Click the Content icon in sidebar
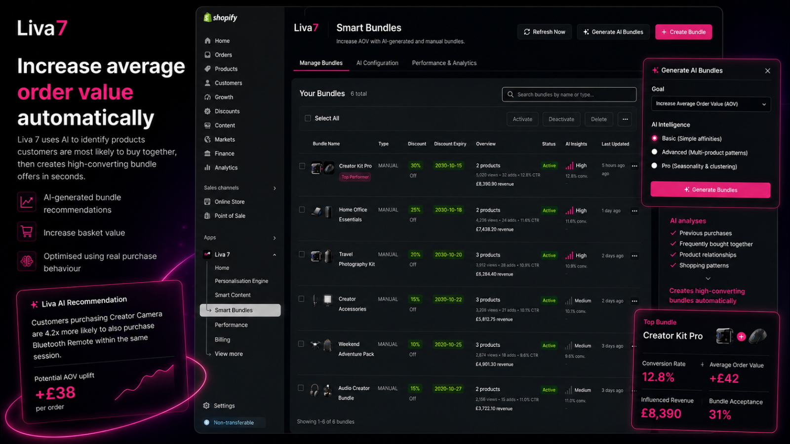The image size is (790, 444). 207,125
